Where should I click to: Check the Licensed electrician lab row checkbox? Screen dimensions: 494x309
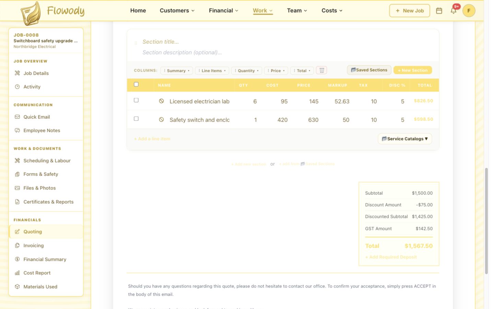[136, 100]
